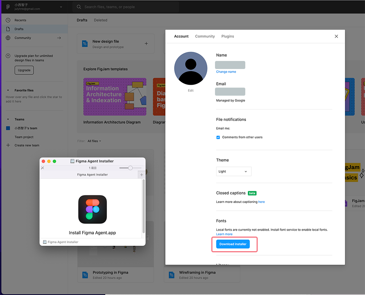The image size is (365, 295).
Task: Uncheck Comments from other users checkbox
Action: [x=218, y=137]
